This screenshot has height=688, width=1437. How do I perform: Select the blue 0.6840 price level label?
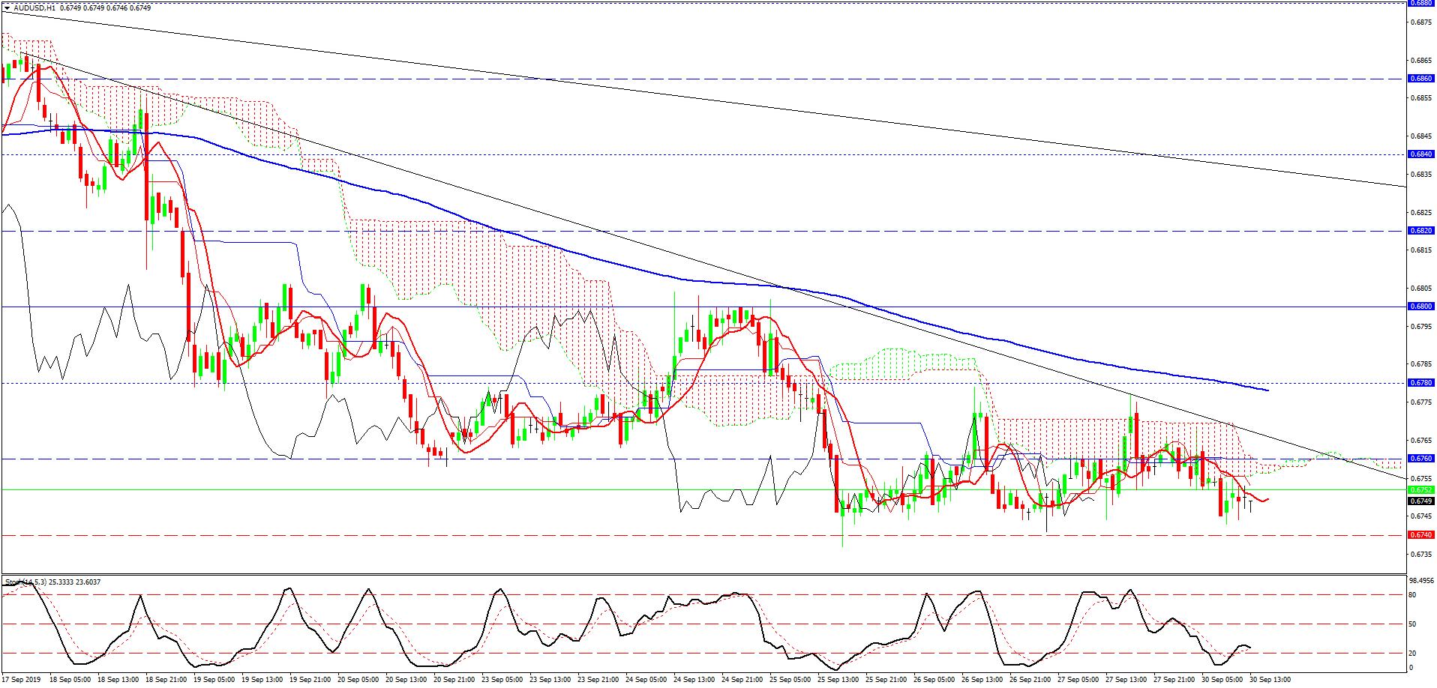[x=1421, y=154]
